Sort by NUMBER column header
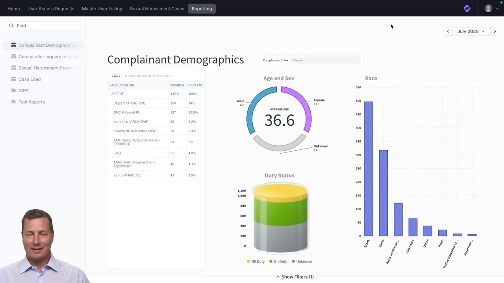 pyautogui.click(x=177, y=85)
